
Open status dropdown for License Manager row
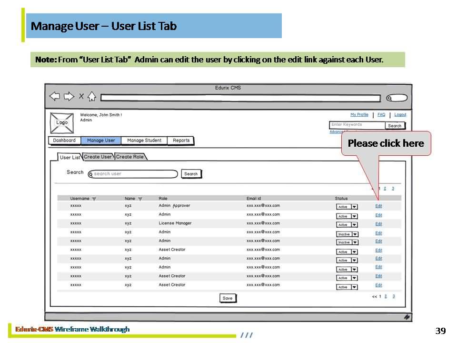coord(354,225)
